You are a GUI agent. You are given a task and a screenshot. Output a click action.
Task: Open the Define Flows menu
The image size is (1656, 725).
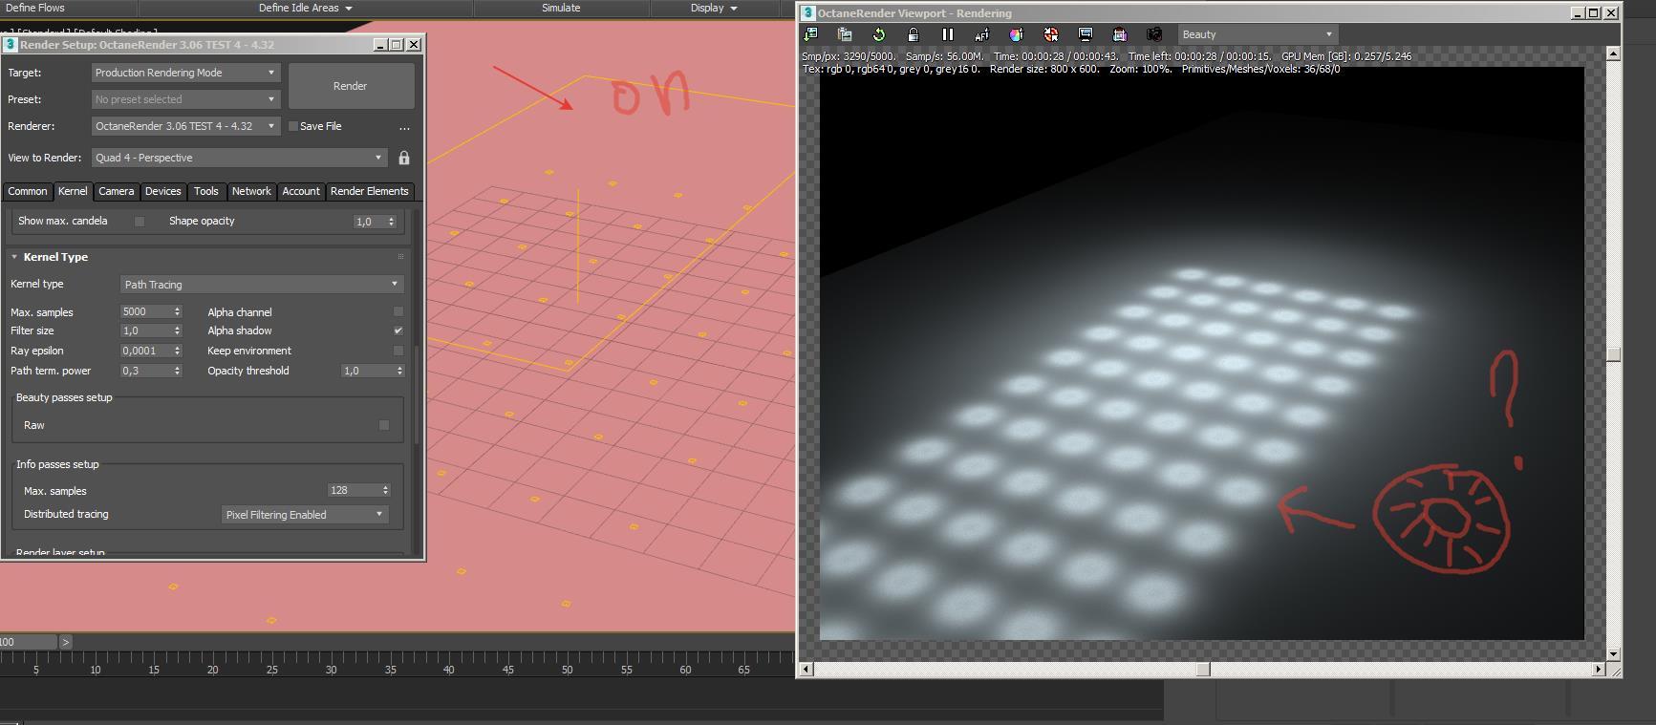click(35, 8)
